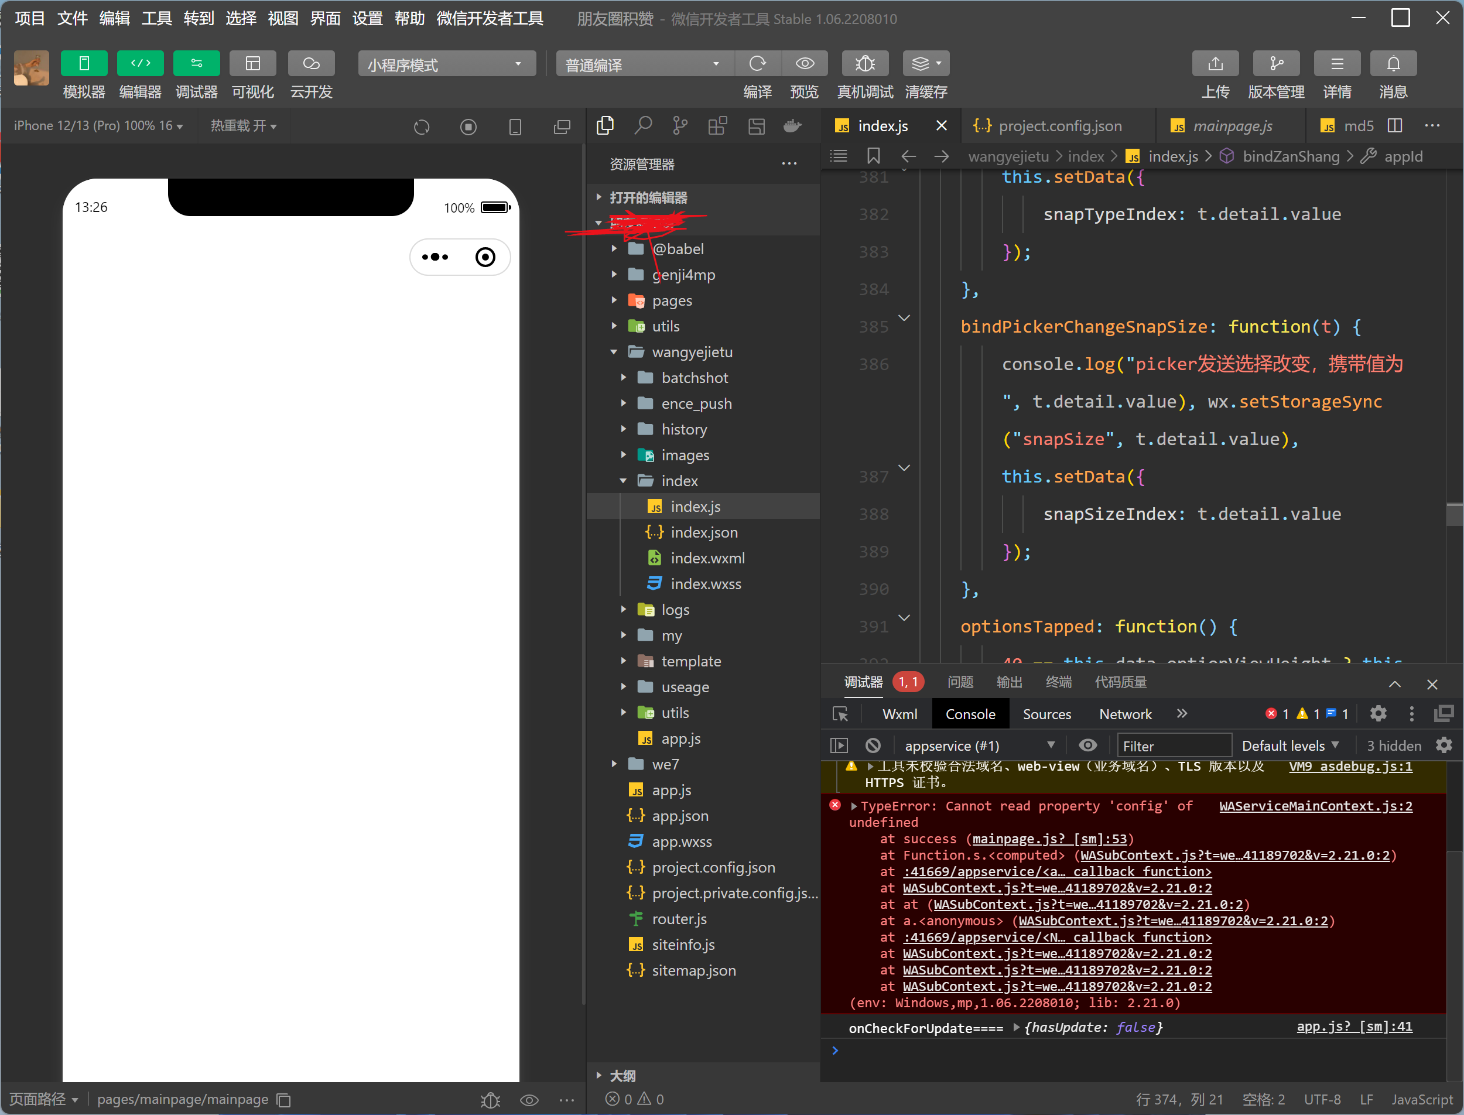This screenshot has height=1115, width=1464.
Task: Click the clear cache layers icon
Action: pos(921,64)
